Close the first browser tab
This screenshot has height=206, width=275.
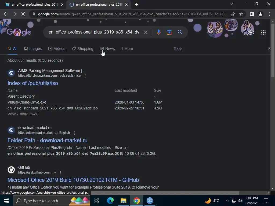coord(62,5)
